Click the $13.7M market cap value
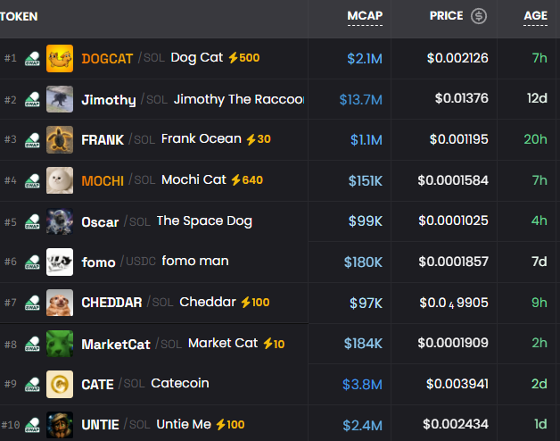Image resolution: width=560 pixels, height=441 pixels. tap(361, 100)
